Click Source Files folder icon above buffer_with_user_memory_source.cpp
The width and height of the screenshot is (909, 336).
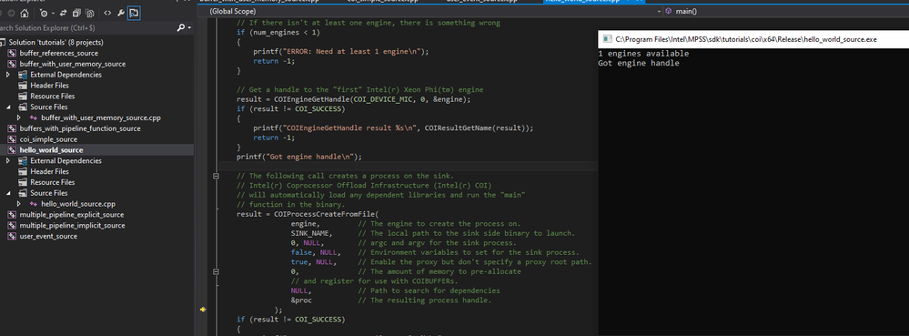23,107
